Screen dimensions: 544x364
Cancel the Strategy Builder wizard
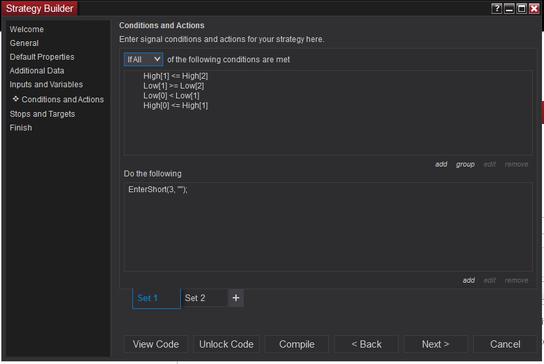click(x=505, y=344)
